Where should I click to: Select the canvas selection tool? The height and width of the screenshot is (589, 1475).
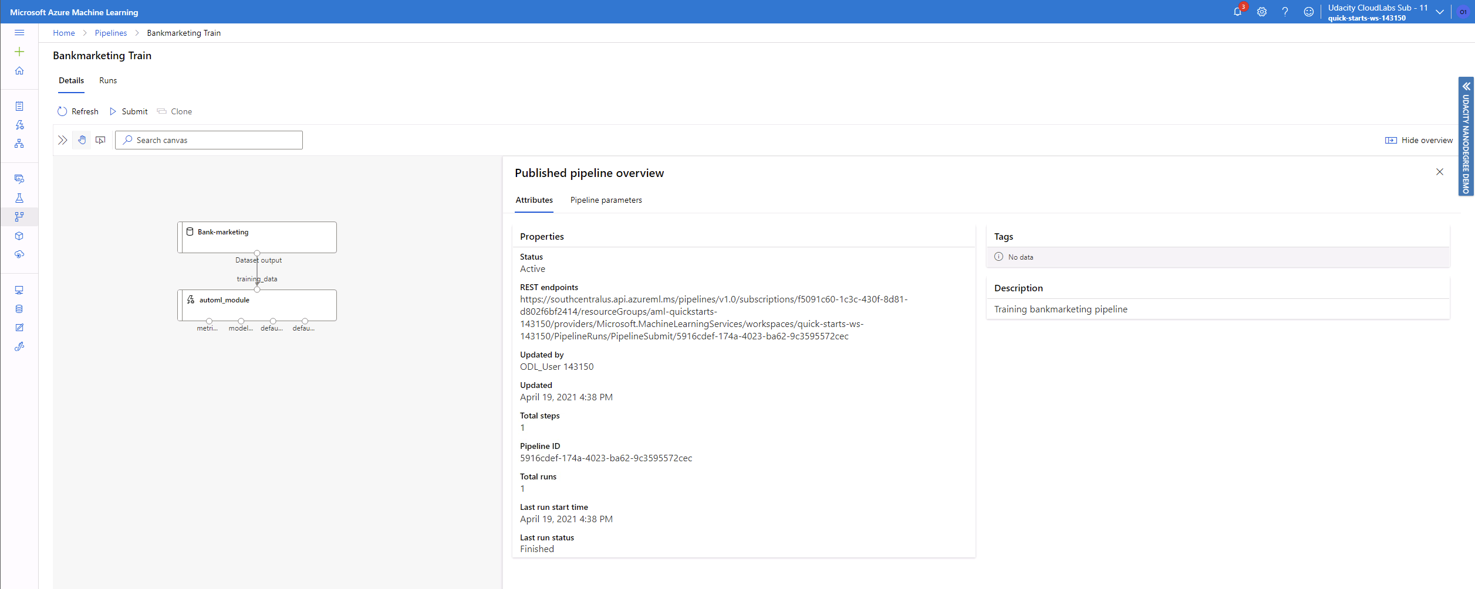[100, 140]
